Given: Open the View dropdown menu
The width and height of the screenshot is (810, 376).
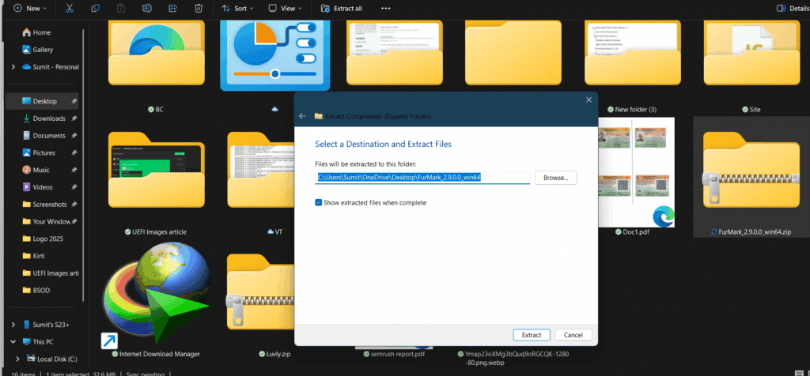Looking at the screenshot, I should click(x=283, y=8).
